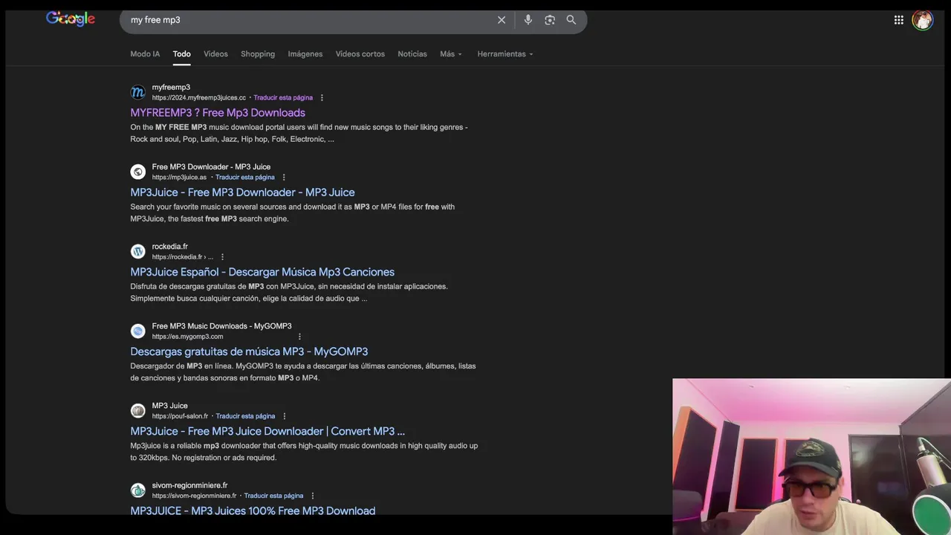Click the pouf-salon.fr MP3 Juice favicon
The height and width of the screenshot is (535, 951).
(x=138, y=410)
